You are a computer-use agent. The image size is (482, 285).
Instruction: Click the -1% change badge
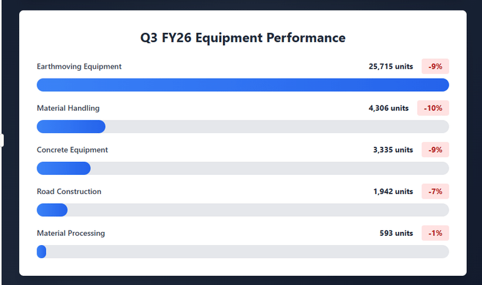click(435, 233)
